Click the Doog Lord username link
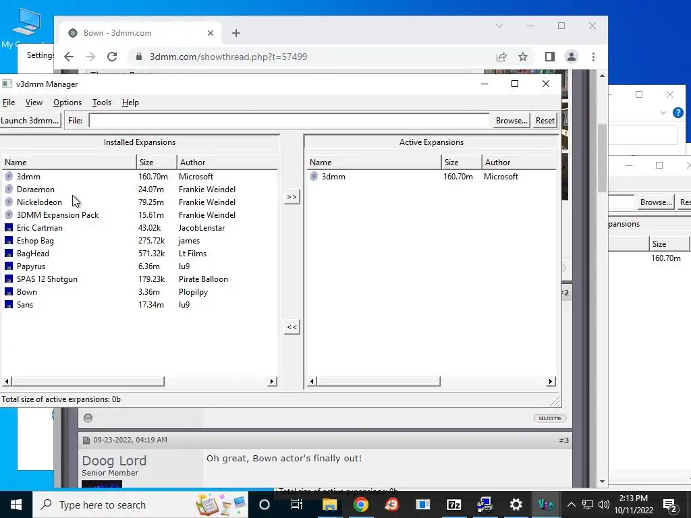Image resolution: width=691 pixels, height=518 pixels. [x=114, y=461]
